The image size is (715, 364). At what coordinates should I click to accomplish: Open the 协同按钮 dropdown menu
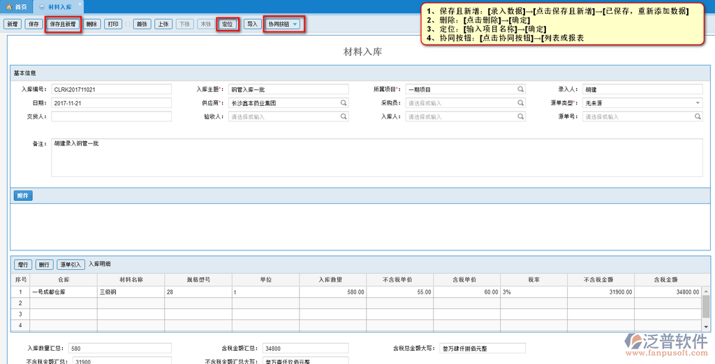[x=283, y=24]
